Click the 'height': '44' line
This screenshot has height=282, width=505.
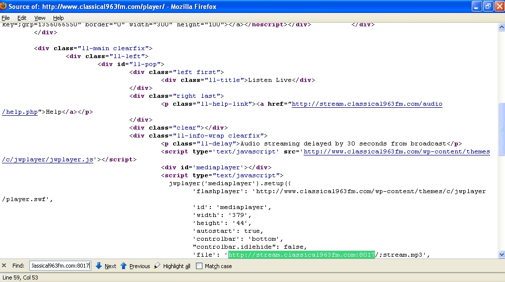pos(222,223)
